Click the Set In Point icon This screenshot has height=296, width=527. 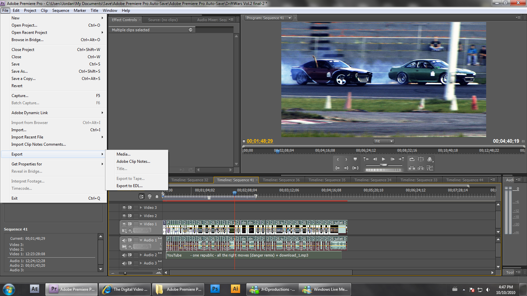point(338,159)
